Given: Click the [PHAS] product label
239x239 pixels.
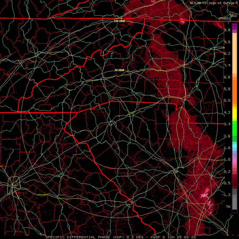Looking at the screenshot, I should (224, 18).
